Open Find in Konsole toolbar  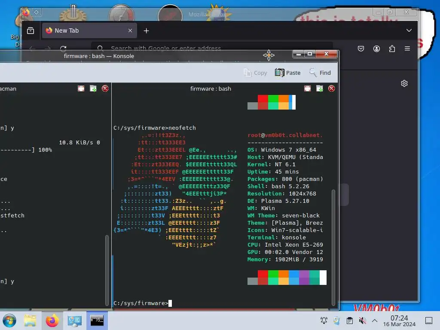point(320,73)
